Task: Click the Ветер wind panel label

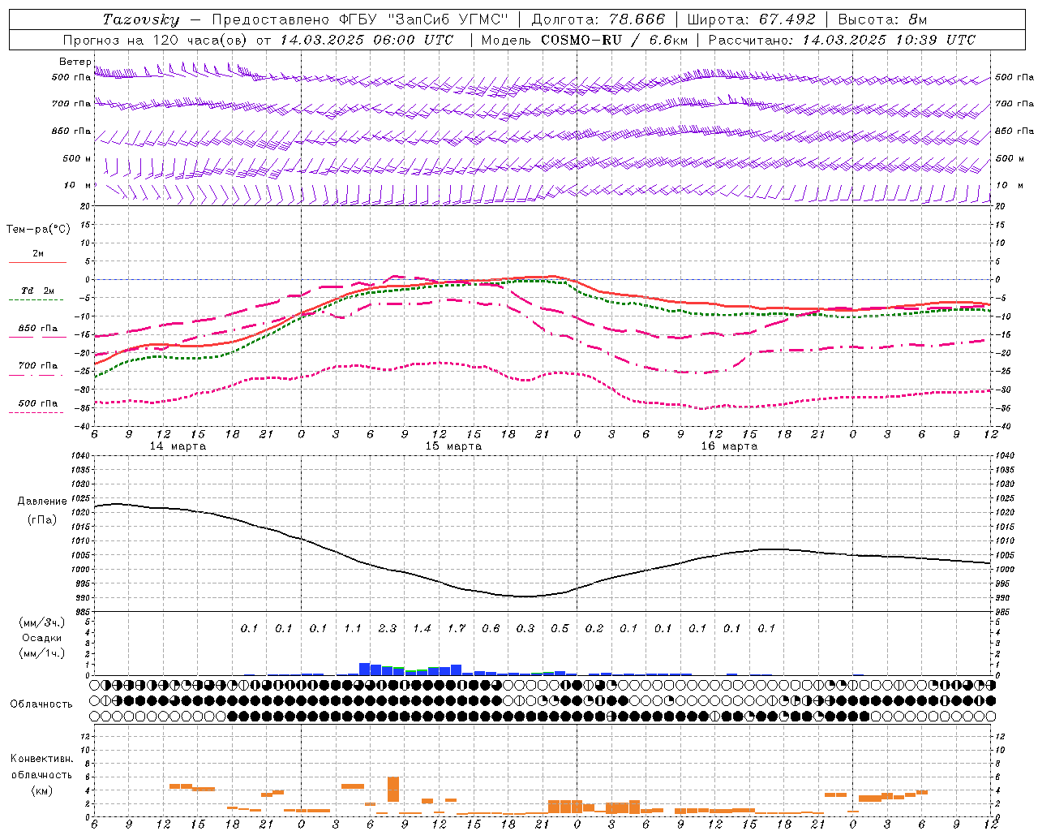Action: [x=75, y=62]
